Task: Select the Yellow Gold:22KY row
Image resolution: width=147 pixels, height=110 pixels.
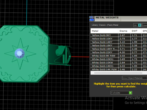Action: click(x=119, y=52)
